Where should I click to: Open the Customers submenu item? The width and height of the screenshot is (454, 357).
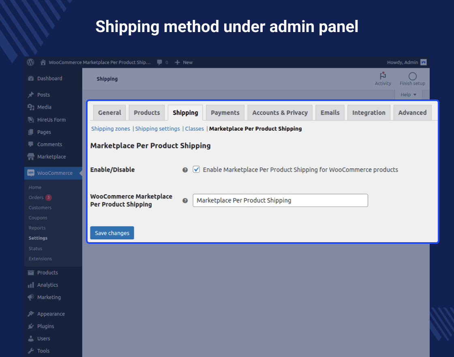pyautogui.click(x=40, y=208)
